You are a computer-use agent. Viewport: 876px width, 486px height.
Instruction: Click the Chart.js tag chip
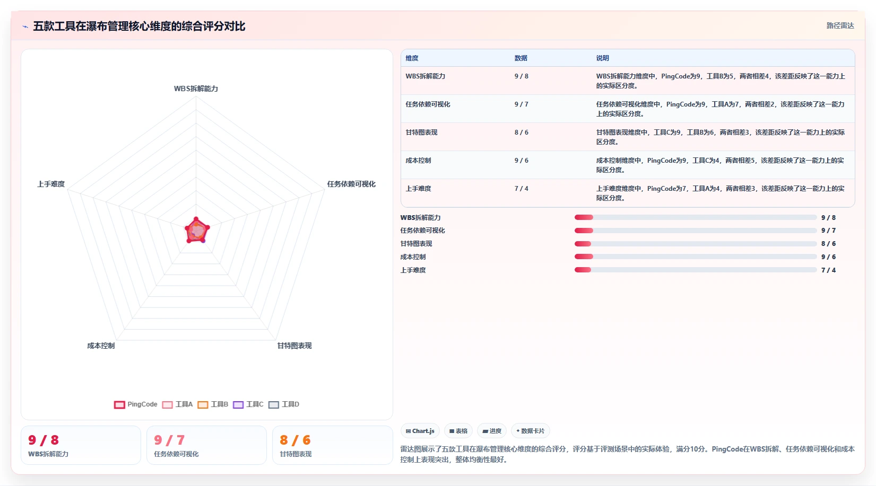click(420, 431)
